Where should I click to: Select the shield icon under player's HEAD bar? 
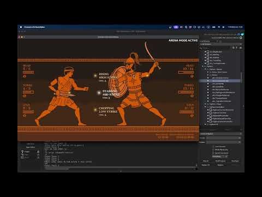pos(25,76)
